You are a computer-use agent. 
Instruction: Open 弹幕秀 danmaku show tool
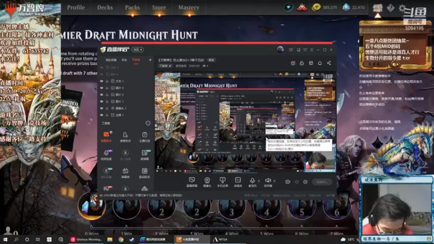(125, 173)
